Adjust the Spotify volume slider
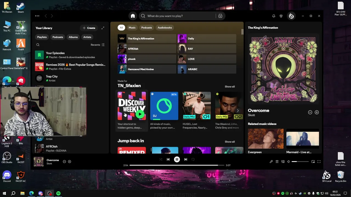351x197 pixels. (300, 162)
